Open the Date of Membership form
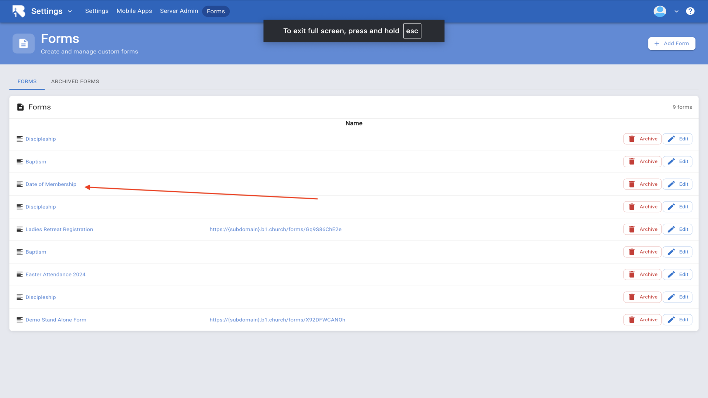The width and height of the screenshot is (708, 398). click(51, 184)
